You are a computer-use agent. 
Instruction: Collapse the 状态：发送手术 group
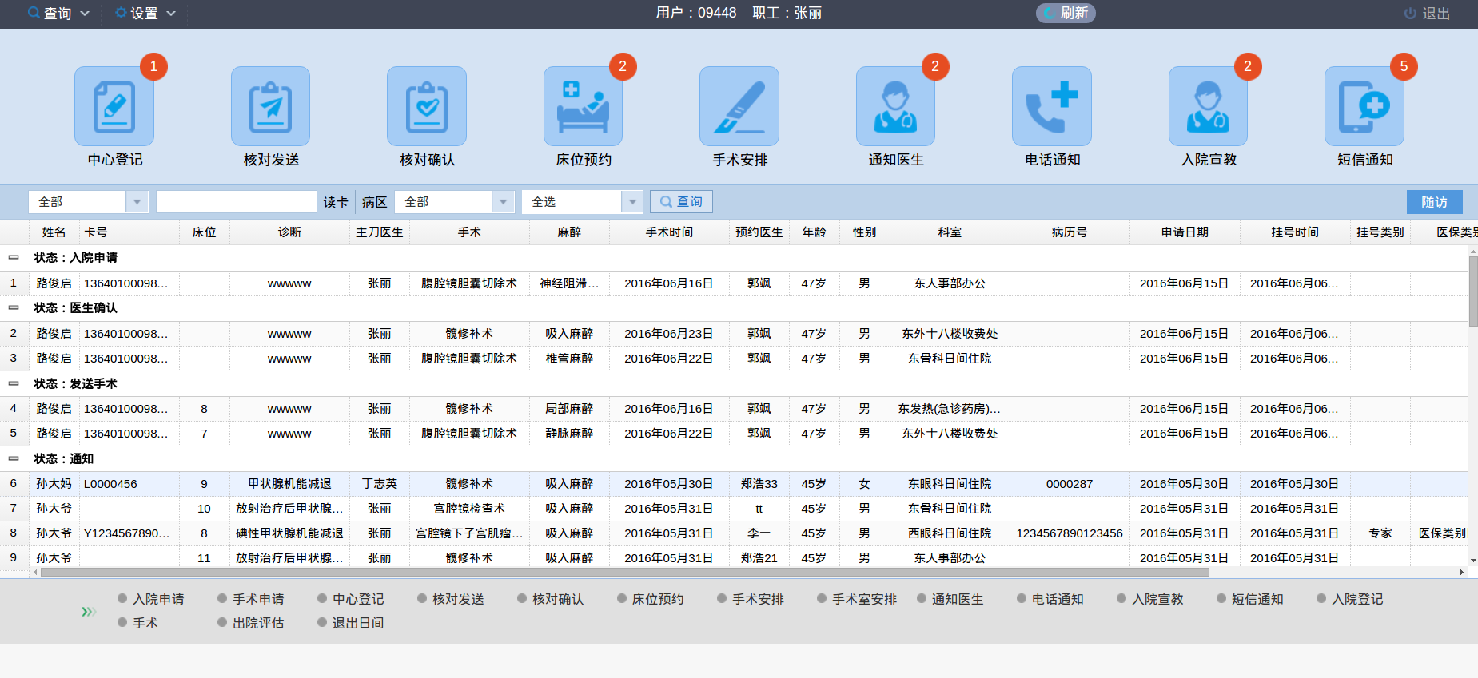(14, 383)
